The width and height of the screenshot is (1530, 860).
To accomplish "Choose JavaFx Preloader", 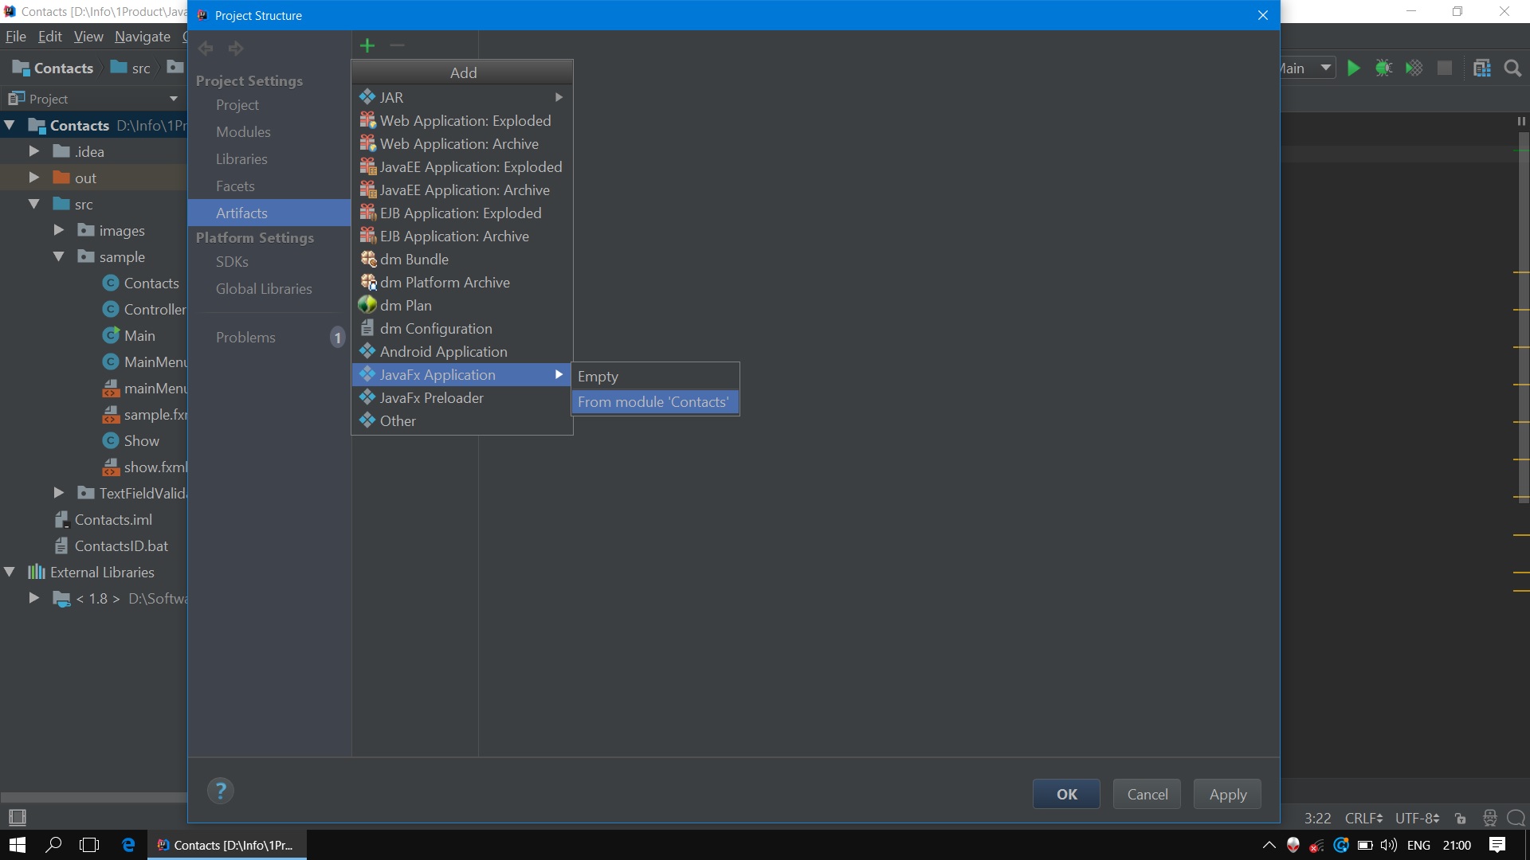I will [462, 397].
